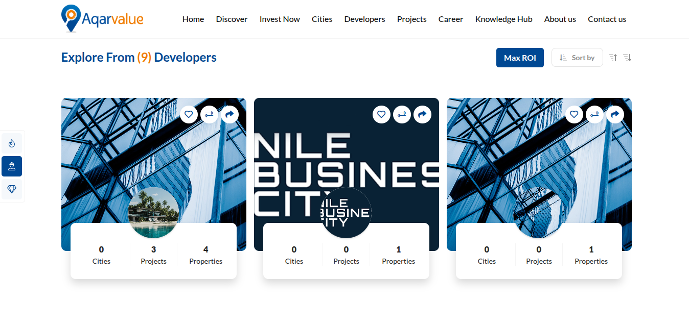Sort developers in descending order icon

tap(627, 58)
